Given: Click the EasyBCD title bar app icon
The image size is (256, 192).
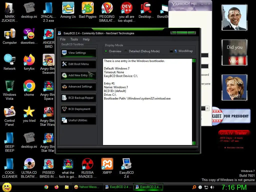Looking at the screenshot, I should (x=59, y=33).
